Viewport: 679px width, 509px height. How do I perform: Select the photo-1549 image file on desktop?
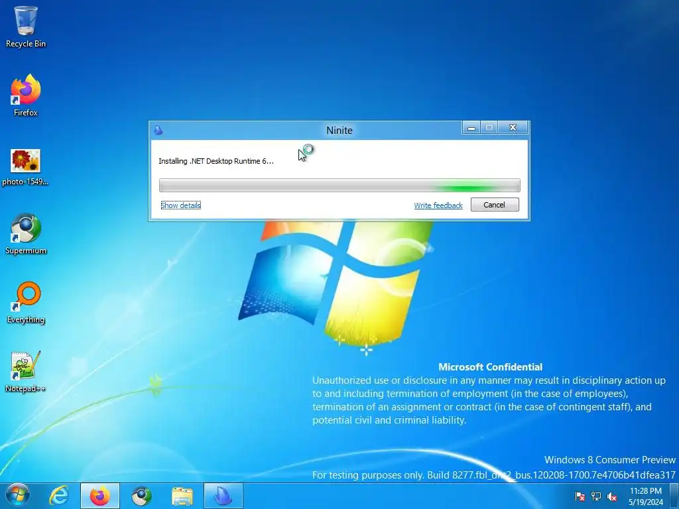click(x=26, y=167)
